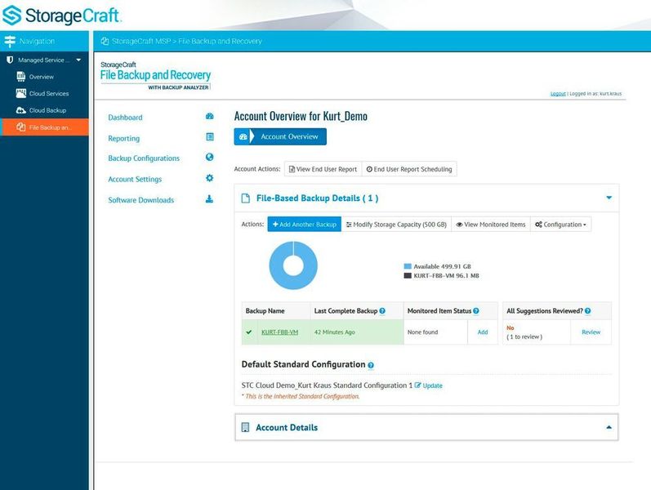
Task: Click the Account Details building icon
Action: [x=245, y=427]
